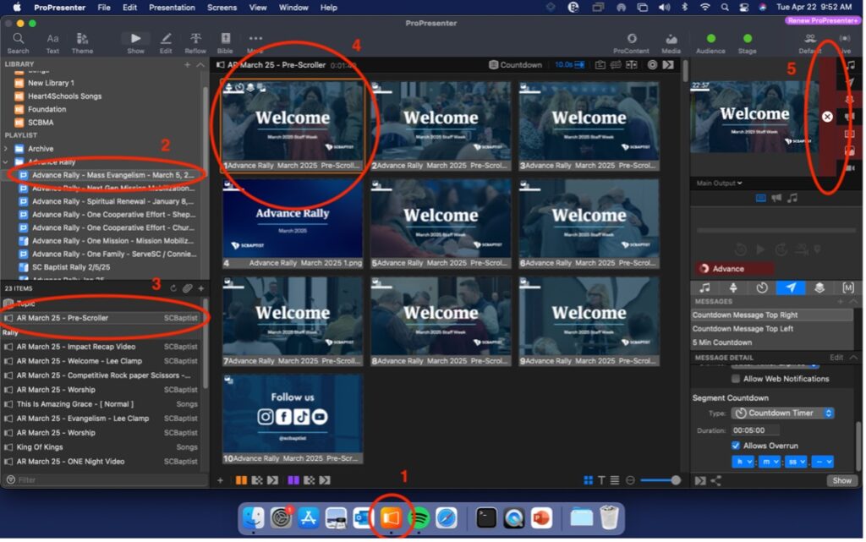Open Spotify from the Dock

(419, 517)
